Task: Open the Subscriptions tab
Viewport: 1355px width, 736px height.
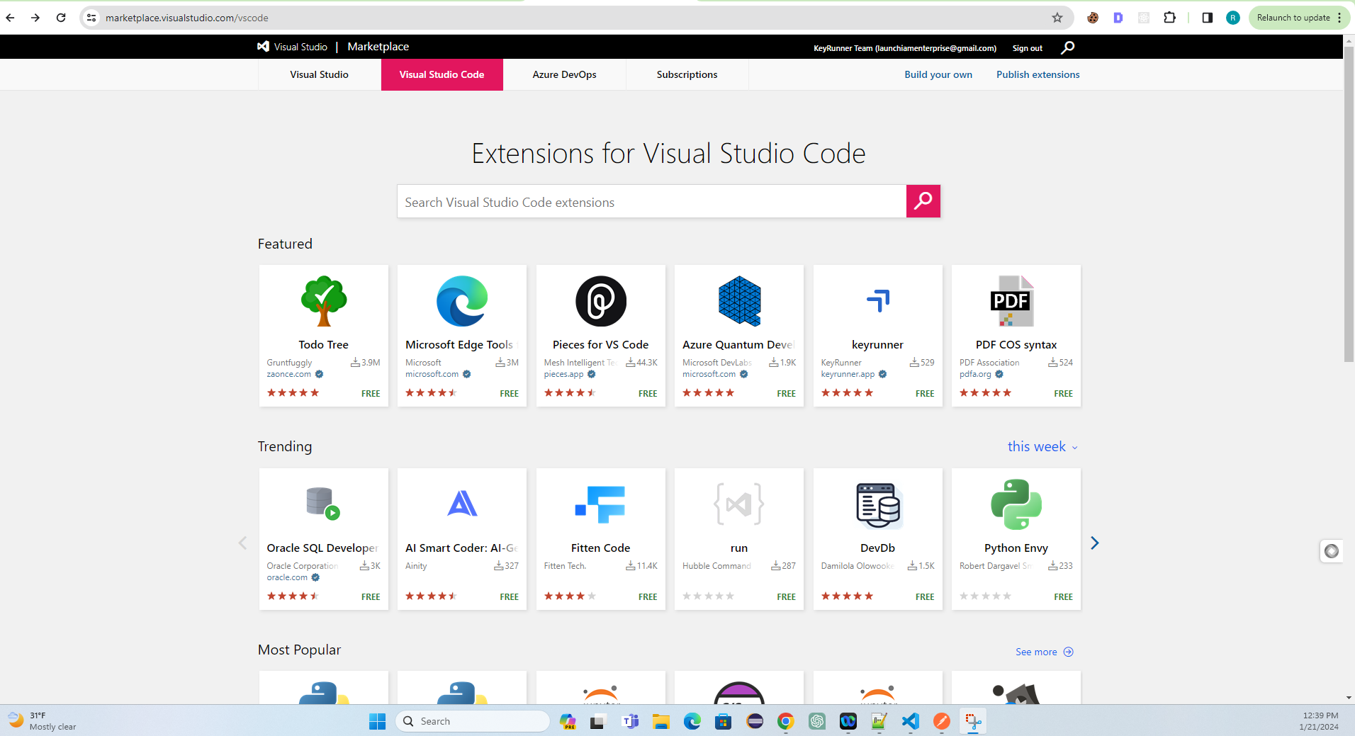Action: [x=687, y=74]
